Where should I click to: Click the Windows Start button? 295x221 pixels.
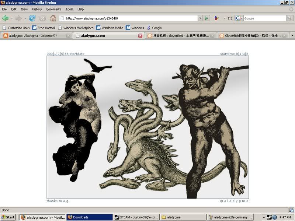pyautogui.click(x=8, y=217)
